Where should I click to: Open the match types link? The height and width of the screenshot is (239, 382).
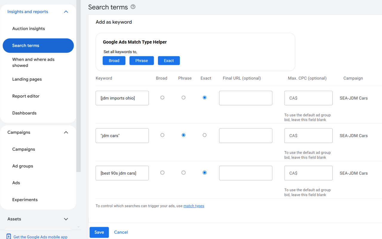pos(194,206)
